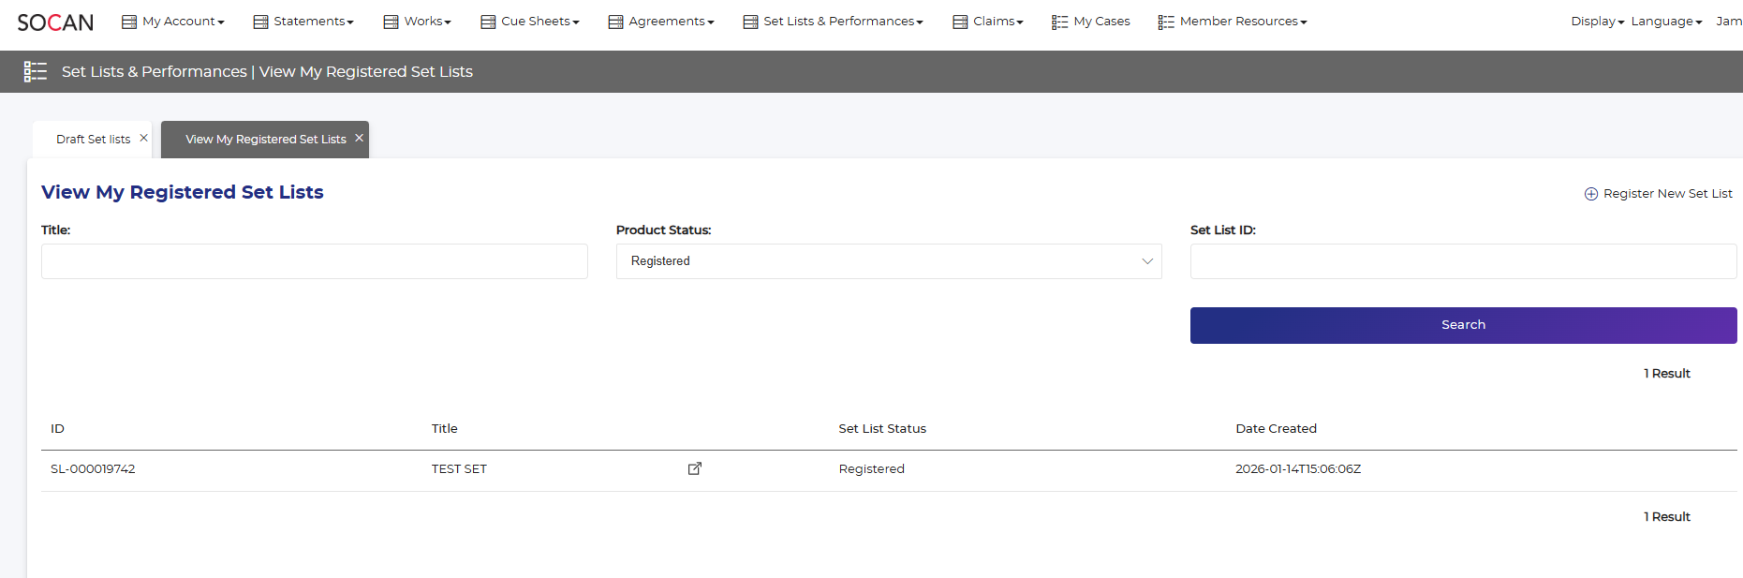Click the Register New Set List link
The height and width of the screenshot is (578, 1743).
1667,194
